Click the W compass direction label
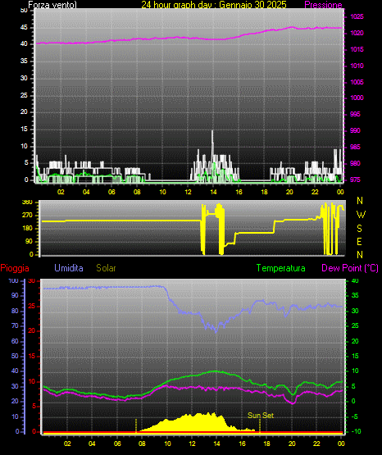Image resolution: width=382 pixels, height=455 pixels. click(x=361, y=215)
